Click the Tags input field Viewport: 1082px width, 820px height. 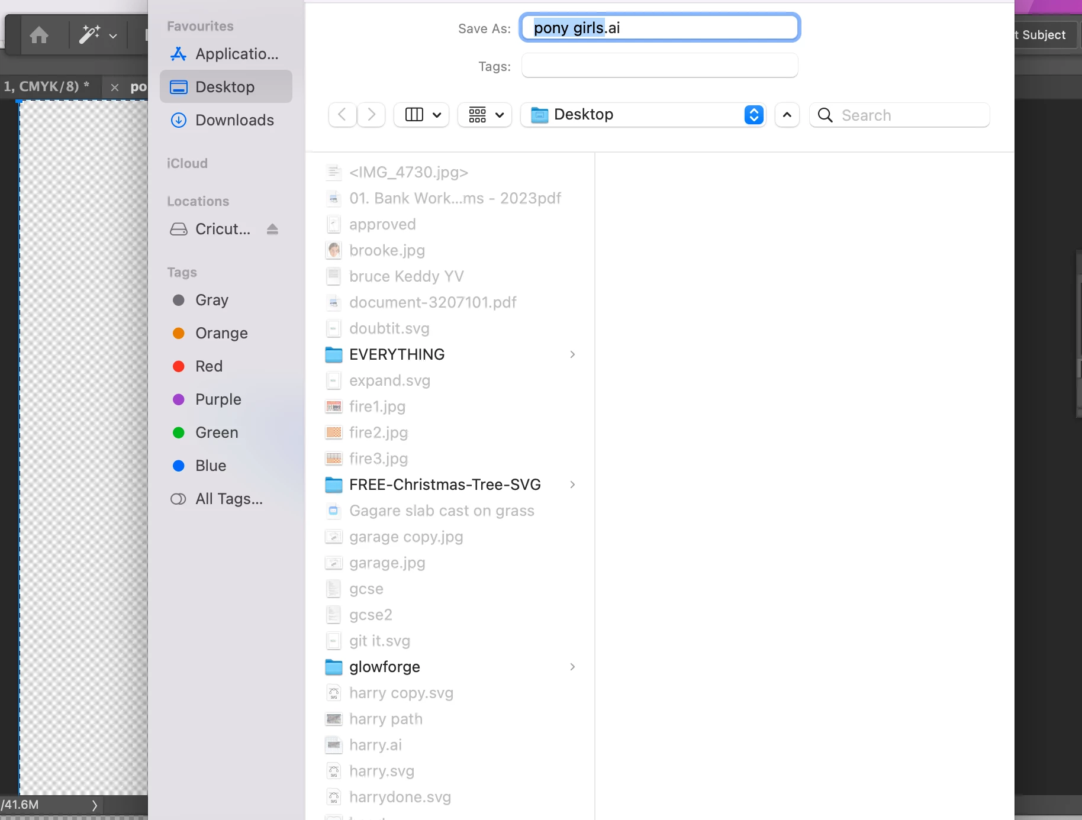659,66
